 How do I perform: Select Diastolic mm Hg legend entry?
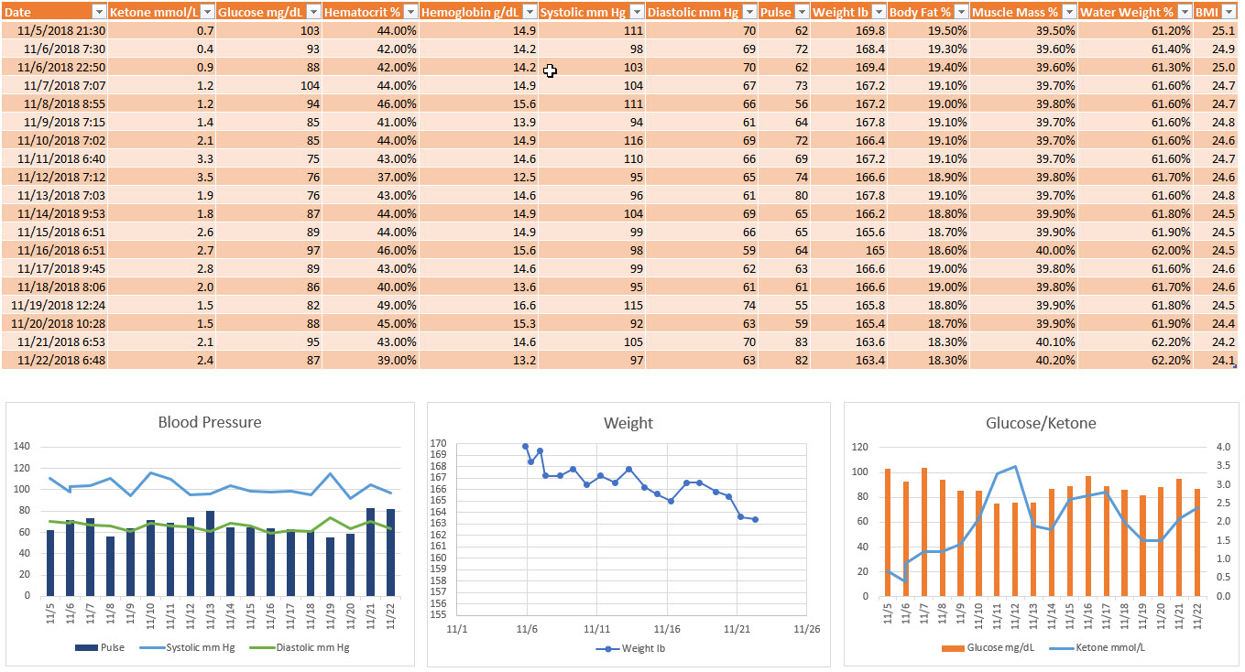[305, 647]
